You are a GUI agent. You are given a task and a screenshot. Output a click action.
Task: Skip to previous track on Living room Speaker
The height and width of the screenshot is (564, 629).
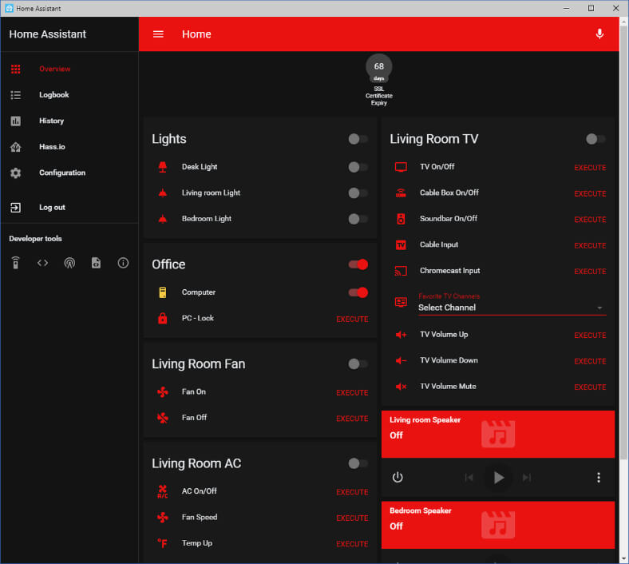(x=469, y=477)
